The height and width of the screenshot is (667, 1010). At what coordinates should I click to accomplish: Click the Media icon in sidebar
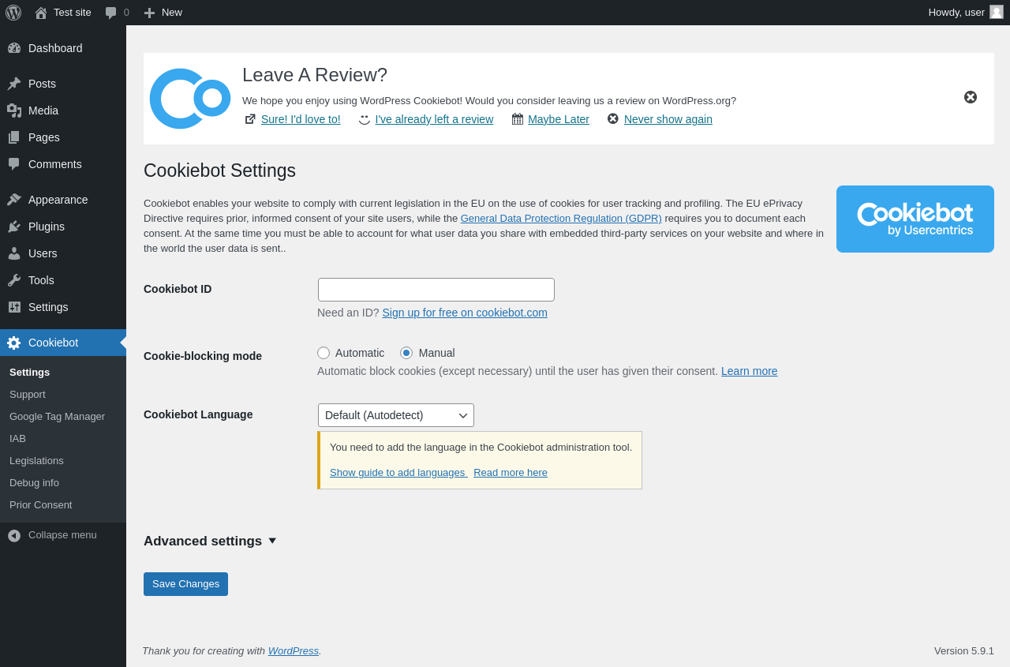tap(14, 111)
